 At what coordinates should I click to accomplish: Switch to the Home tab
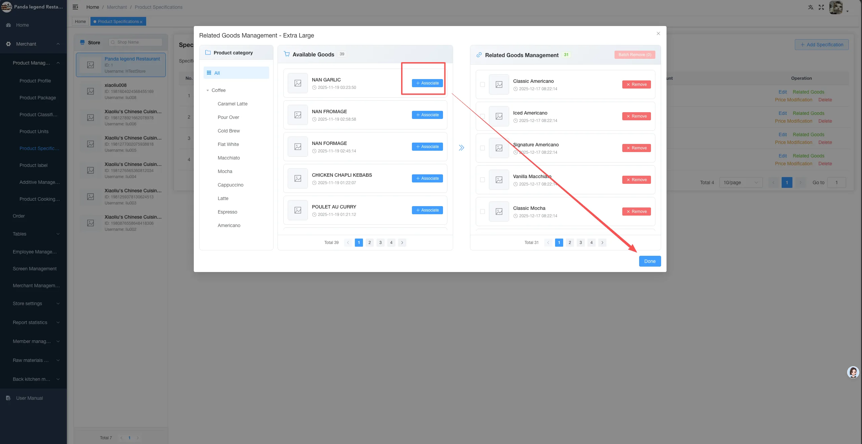tap(80, 22)
